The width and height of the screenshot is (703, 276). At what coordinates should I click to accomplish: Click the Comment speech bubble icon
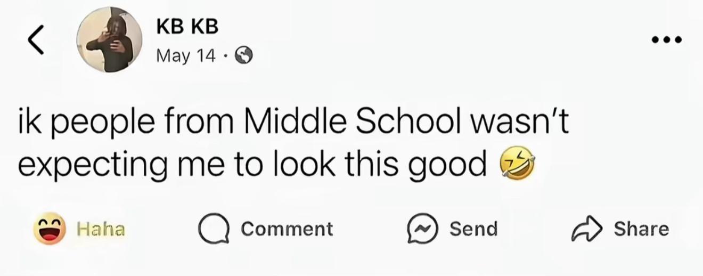[x=214, y=230]
